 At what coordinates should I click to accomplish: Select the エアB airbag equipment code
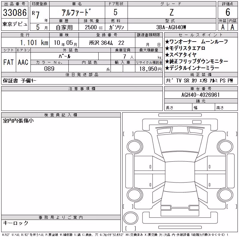tap(203, 80)
